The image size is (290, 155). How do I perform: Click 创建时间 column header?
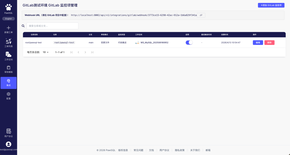[225, 35]
